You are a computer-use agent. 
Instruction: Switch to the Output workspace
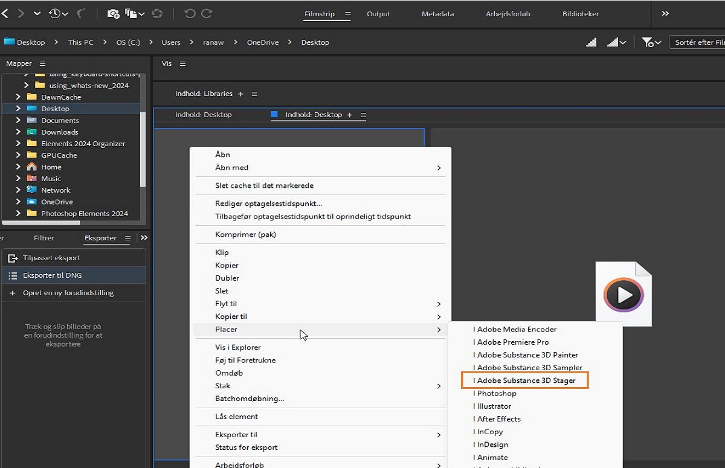click(378, 14)
